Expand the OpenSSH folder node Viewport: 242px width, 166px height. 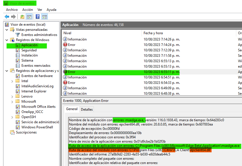[x=12, y=117]
